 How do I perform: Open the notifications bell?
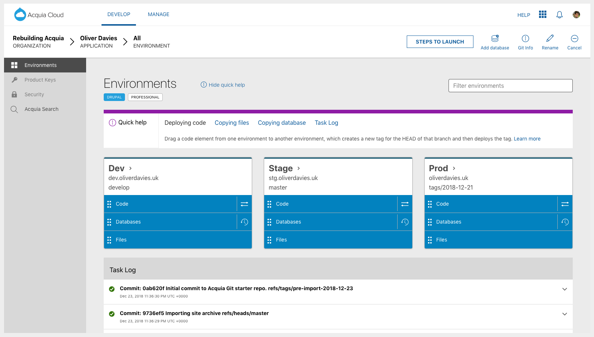click(559, 15)
